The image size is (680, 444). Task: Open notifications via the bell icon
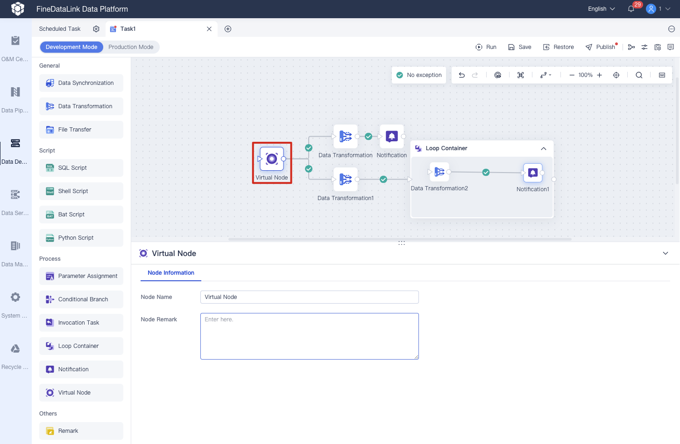coord(630,8)
